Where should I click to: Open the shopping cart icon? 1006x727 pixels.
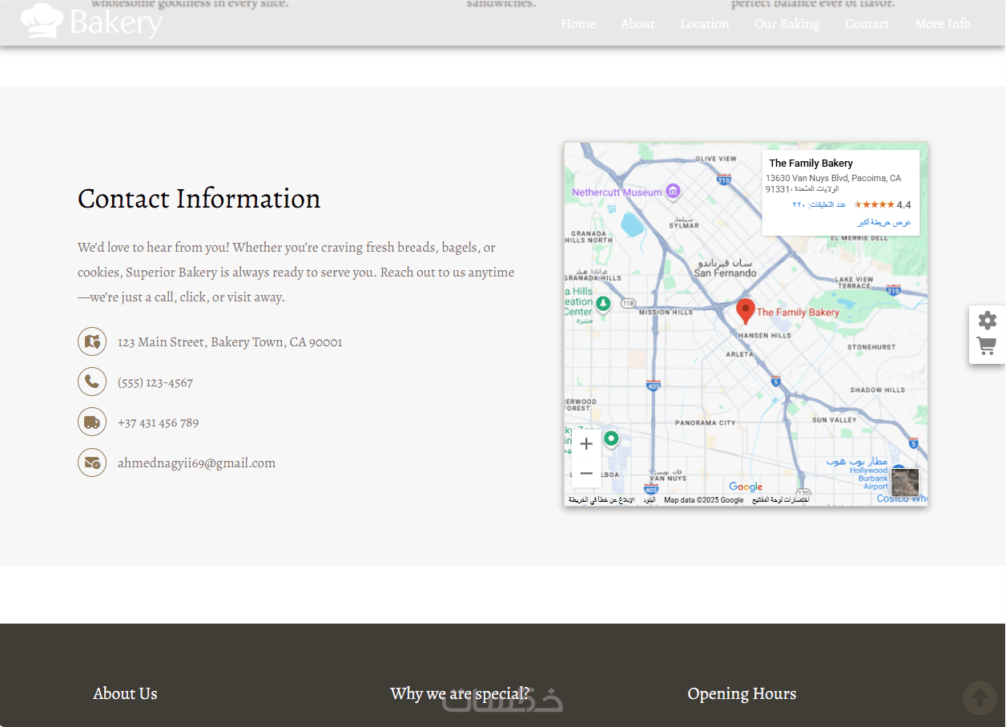tap(987, 346)
